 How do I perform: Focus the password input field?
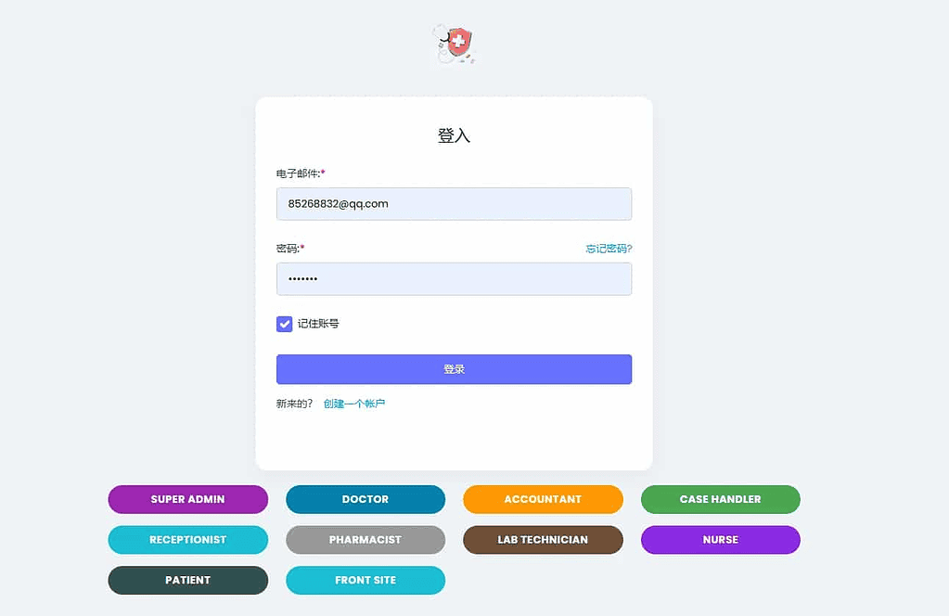[x=454, y=279]
